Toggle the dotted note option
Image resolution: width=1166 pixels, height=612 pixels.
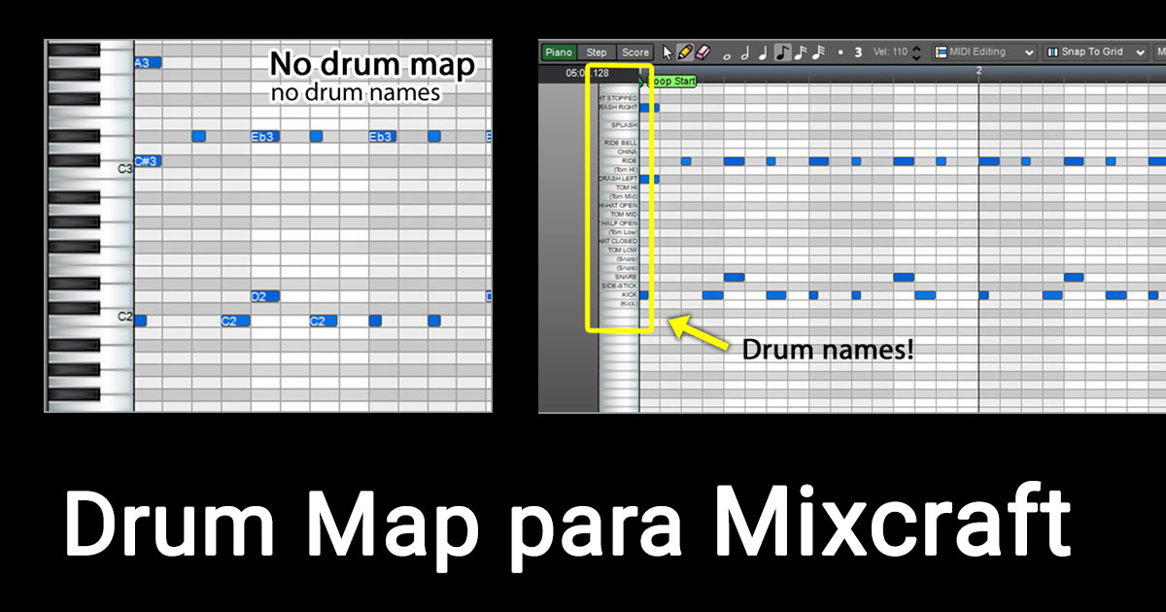click(840, 52)
